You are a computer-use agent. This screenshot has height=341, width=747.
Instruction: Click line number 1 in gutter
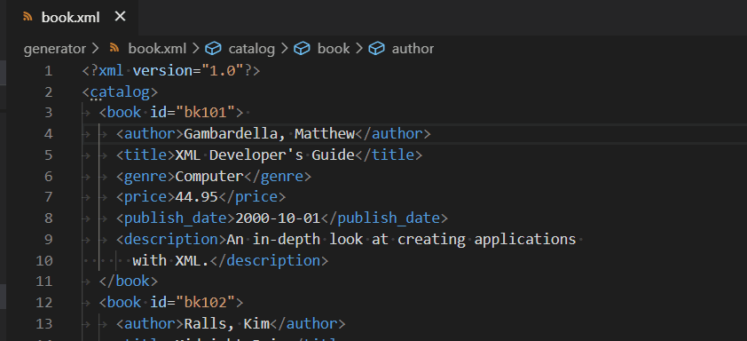click(48, 71)
